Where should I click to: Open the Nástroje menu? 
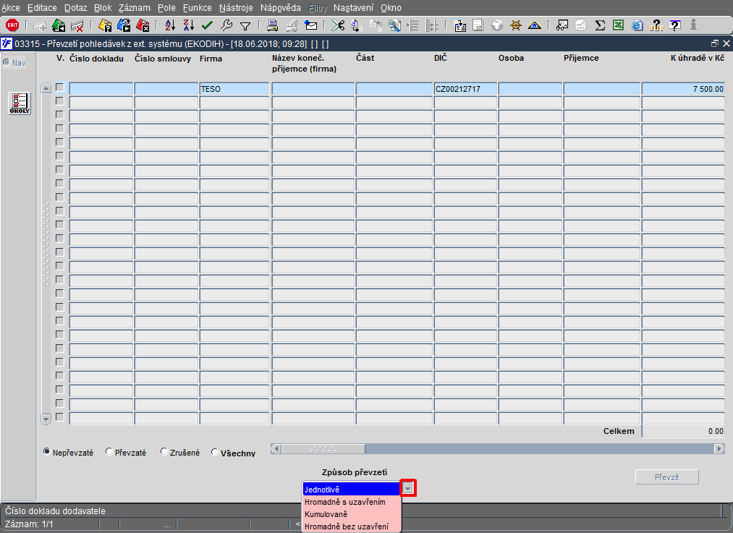(x=236, y=8)
